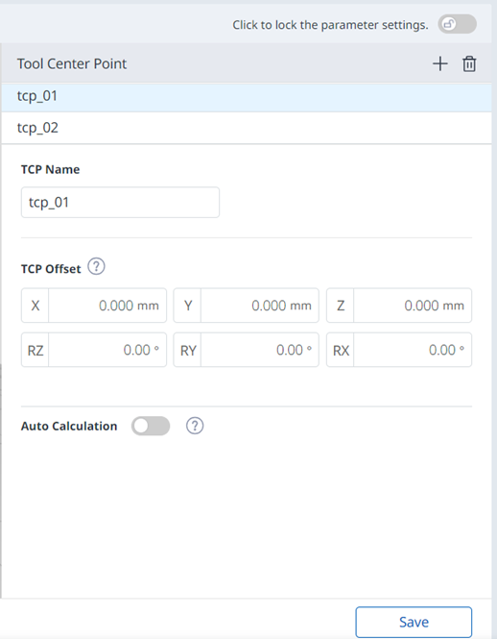This screenshot has height=639, width=497.
Task: Toggle the parameter settings lock switch
Action: (x=457, y=24)
